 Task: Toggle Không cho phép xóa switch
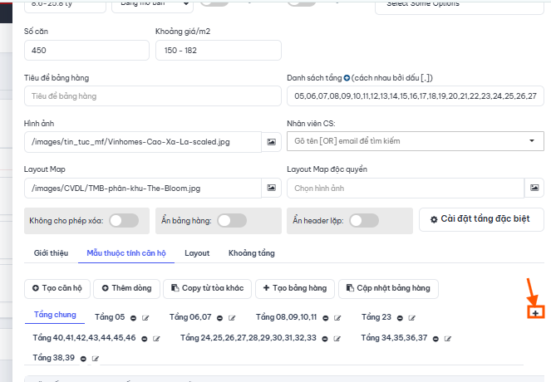[124, 221]
